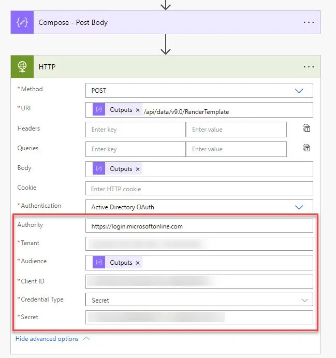Click the Hide advanced options chevron

[x=86, y=338]
